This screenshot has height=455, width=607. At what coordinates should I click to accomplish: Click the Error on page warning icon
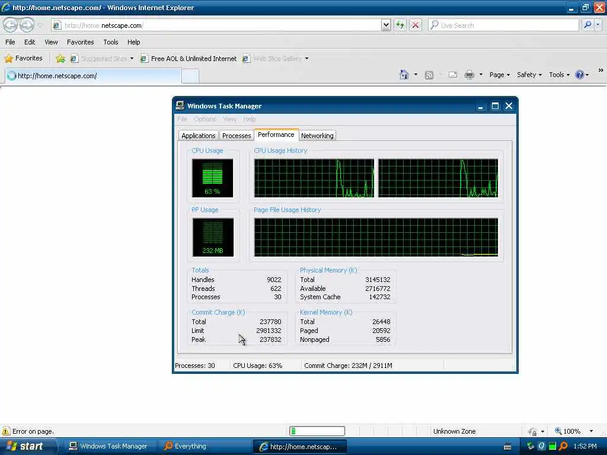(6, 431)
